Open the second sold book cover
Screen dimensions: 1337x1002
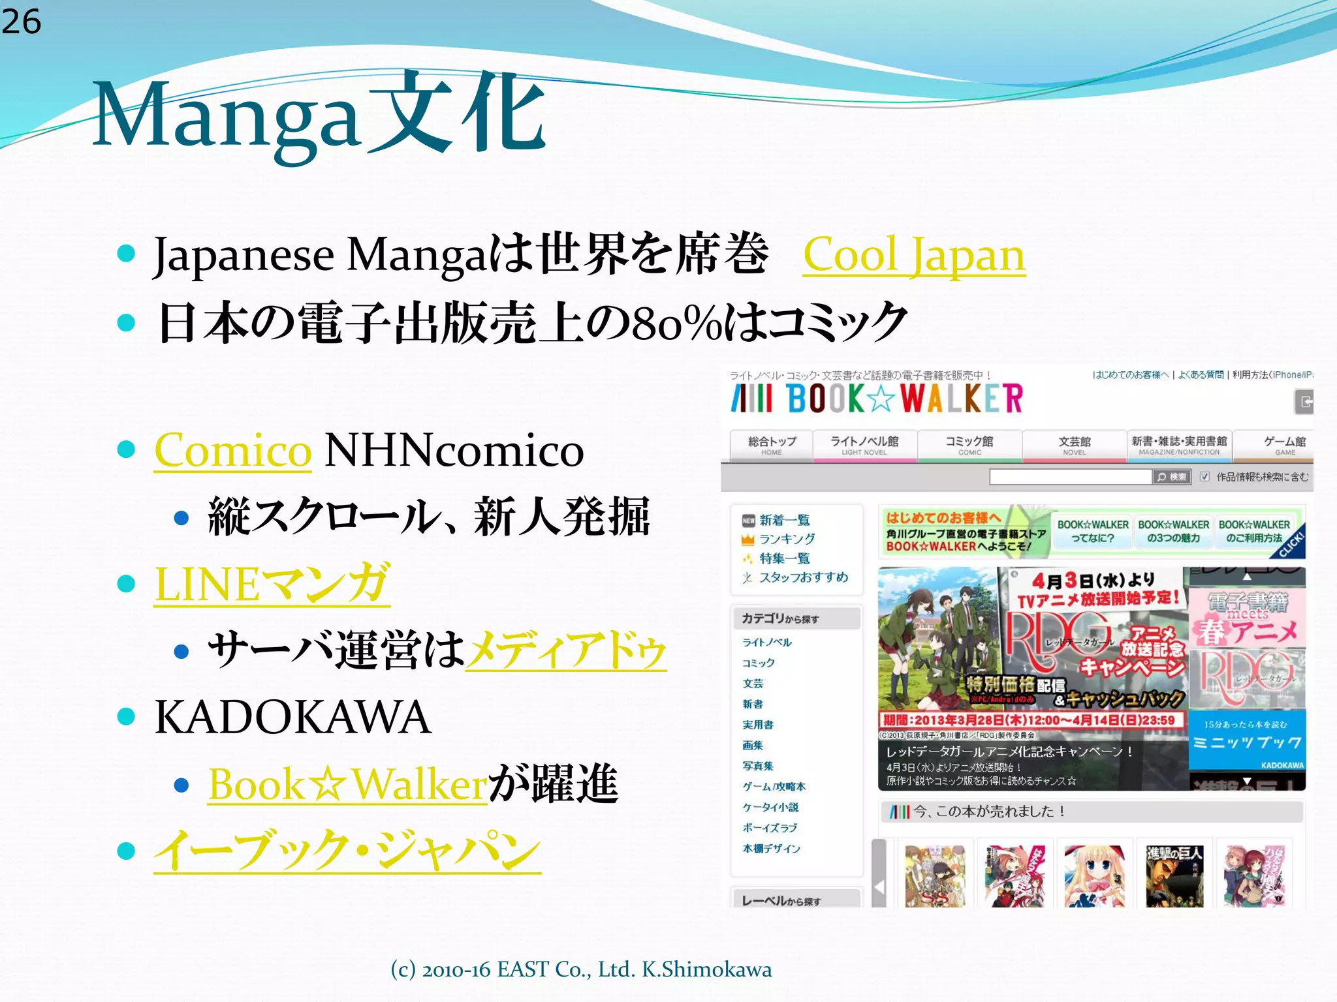(x=1015, y=875)
